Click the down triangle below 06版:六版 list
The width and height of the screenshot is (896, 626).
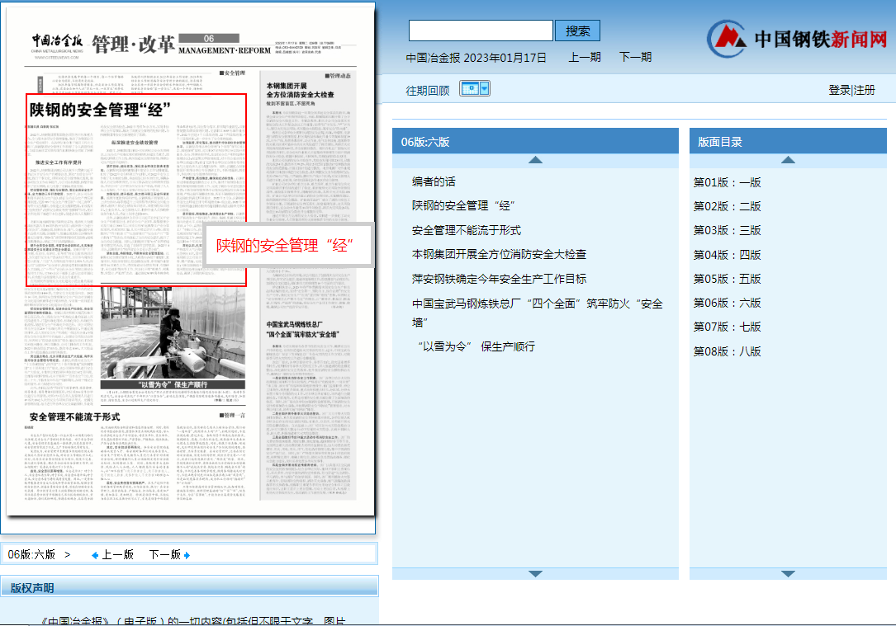535,573
